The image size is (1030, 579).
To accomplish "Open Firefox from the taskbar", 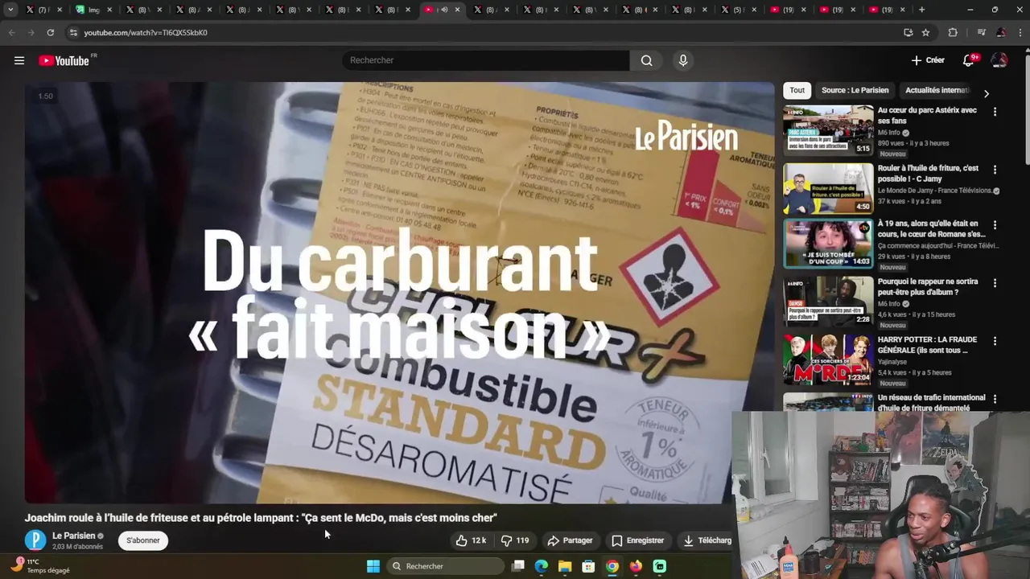I will pos(636,566).
